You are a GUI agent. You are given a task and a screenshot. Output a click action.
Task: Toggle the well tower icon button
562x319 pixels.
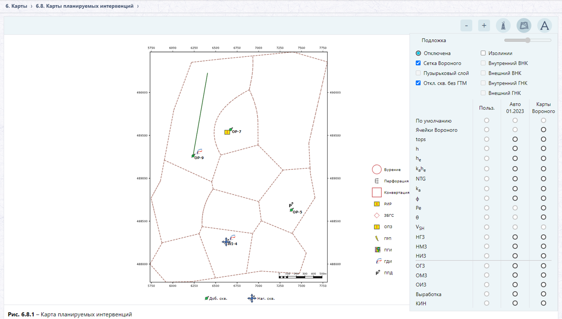coord(503,26)
